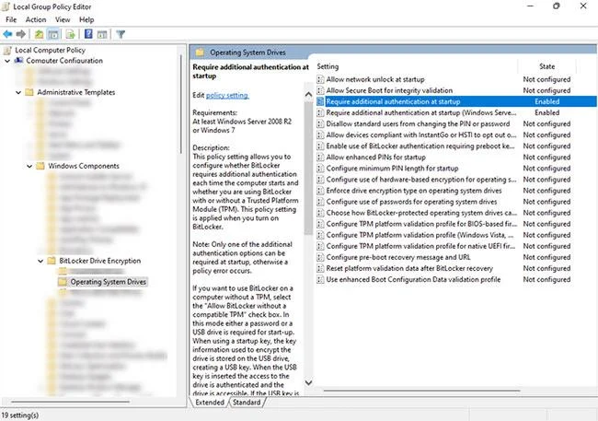Click the Forward arrow toolbar icon
This screenshot has height=421, width=598.
point(21,34)
